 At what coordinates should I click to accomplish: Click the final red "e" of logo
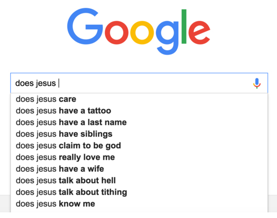(199, 32)
